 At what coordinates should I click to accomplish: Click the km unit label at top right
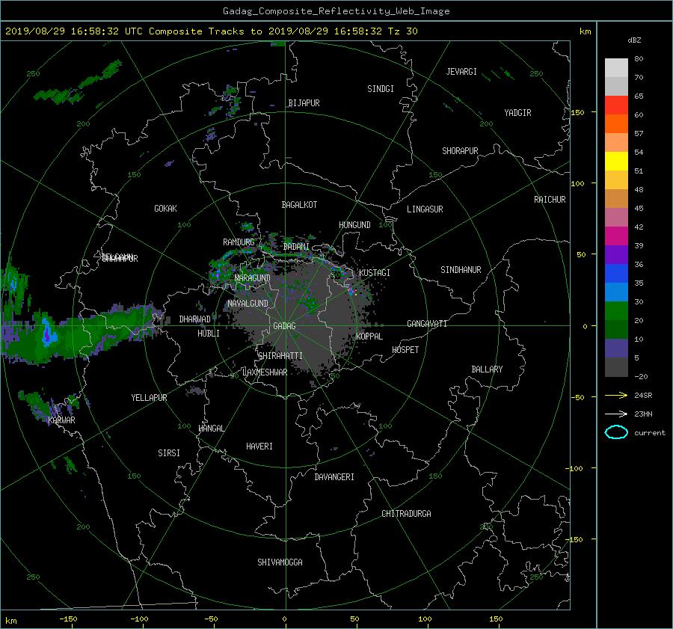coord(585,31)
